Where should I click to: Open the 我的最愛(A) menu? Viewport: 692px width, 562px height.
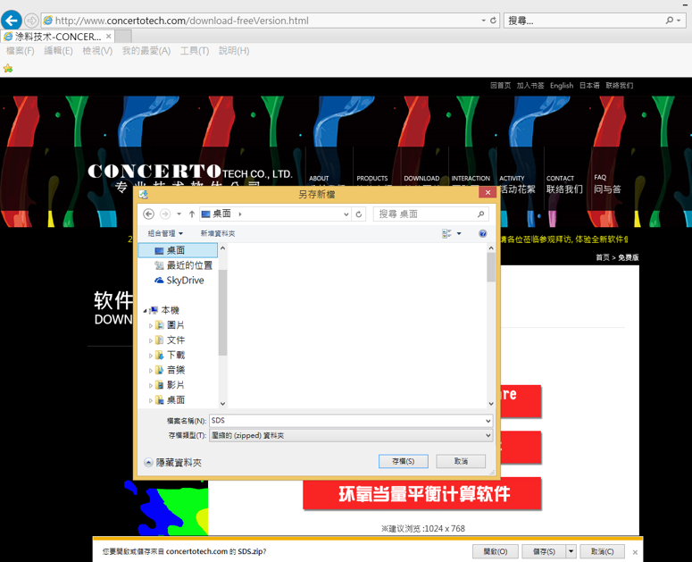(x=146, y=51)
